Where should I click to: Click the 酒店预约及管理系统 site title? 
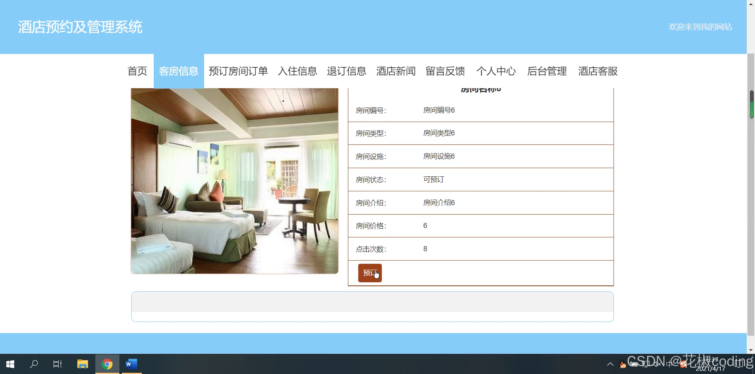tap(80, 27)
